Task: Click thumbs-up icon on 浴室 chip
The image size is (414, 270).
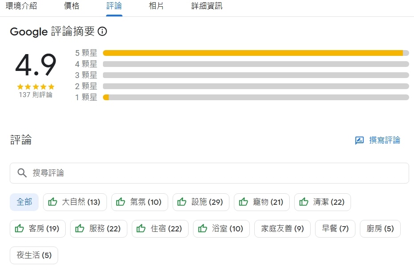Action: [203, 229]
